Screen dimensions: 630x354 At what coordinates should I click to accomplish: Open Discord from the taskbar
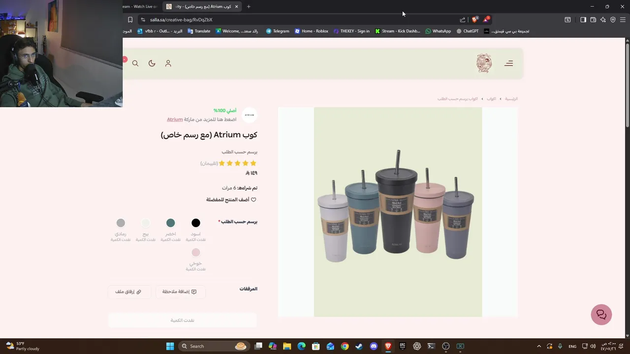tap(374, 346)
